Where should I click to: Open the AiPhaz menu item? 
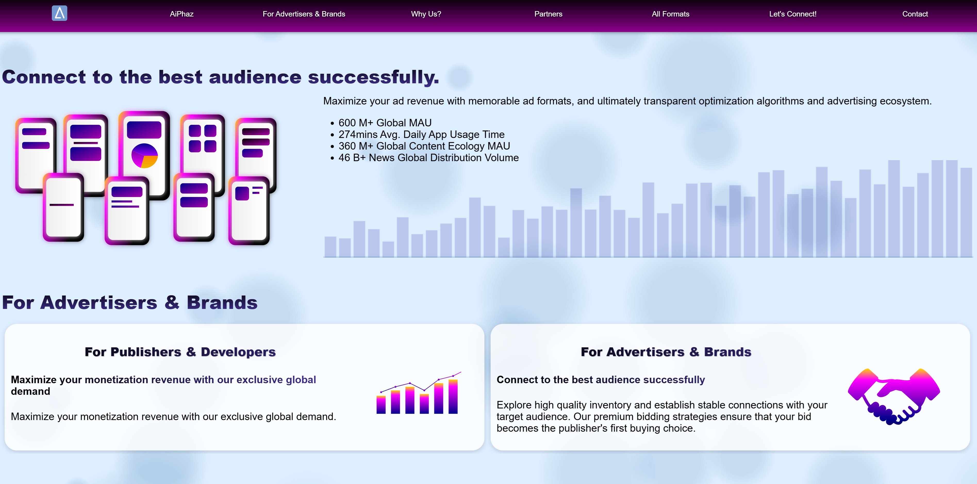pos(181,14)
